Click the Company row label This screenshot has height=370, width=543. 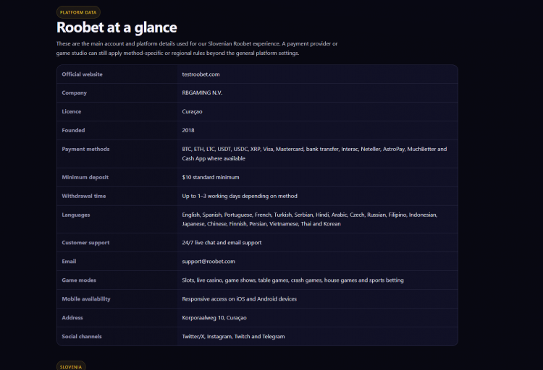tap(74, 93)
